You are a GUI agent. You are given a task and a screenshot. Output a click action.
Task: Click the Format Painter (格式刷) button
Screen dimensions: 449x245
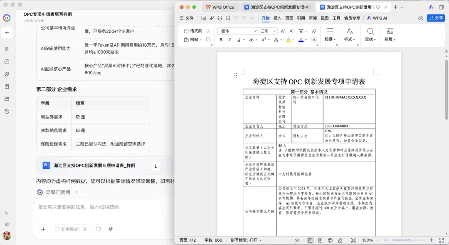[193, 31]
